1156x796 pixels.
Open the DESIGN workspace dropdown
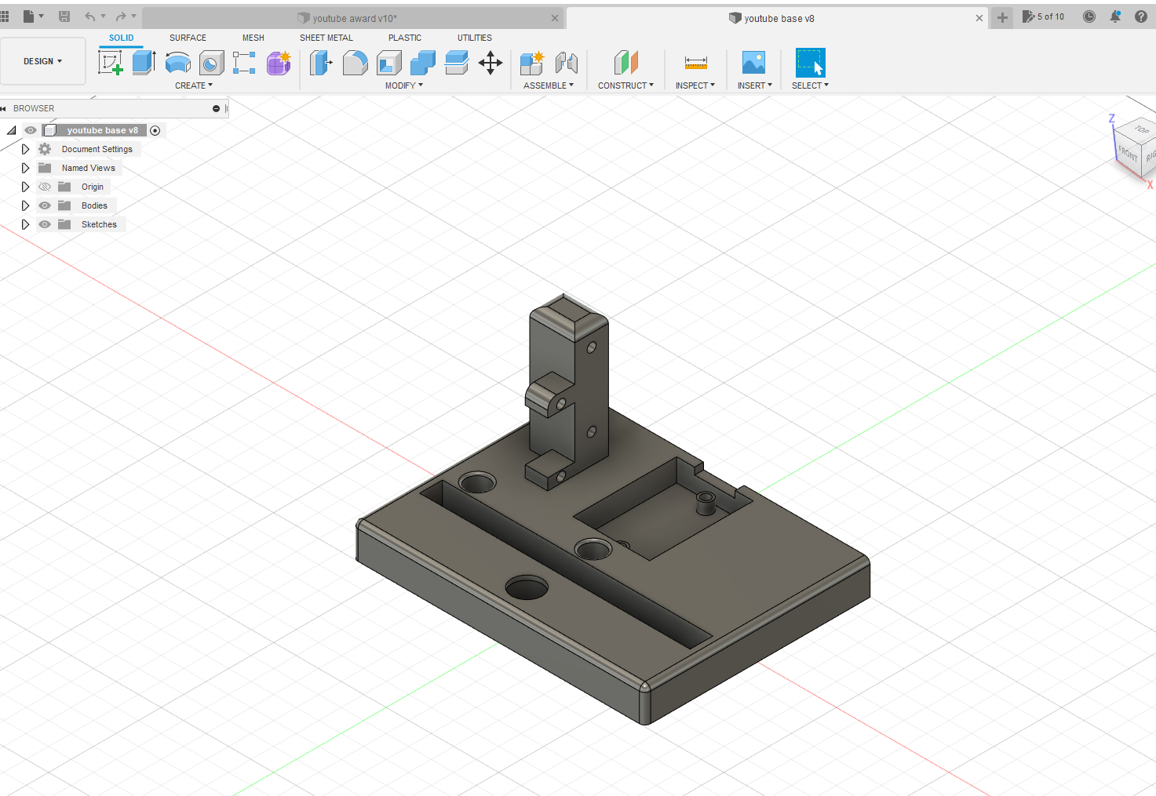tap(43, 60)
